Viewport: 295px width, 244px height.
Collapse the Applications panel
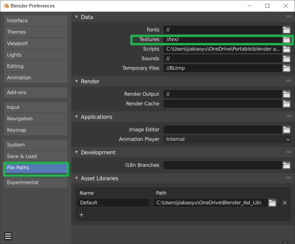click(x=76, y=117)
